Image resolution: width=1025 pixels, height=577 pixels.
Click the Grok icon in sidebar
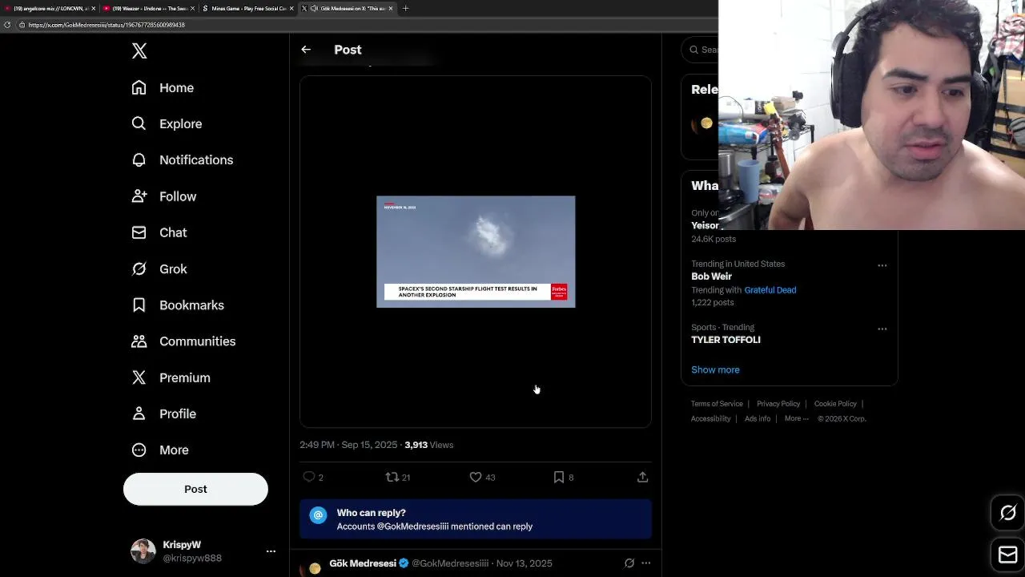(139, 268)
